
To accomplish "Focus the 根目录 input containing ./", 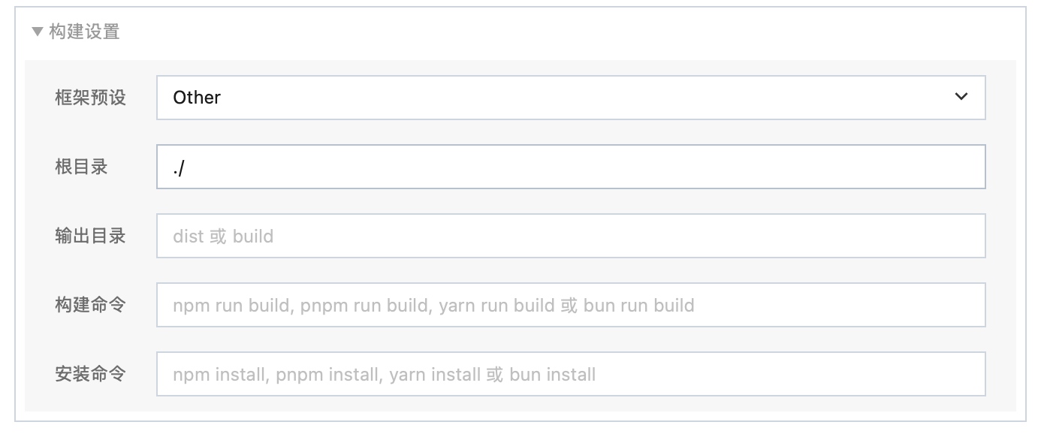I will (571, 167).
